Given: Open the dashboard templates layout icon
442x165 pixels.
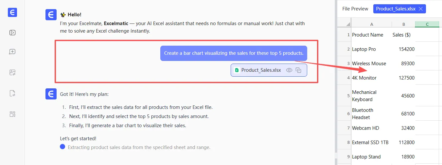Looking at the screenshot, I should pos(12,114).
